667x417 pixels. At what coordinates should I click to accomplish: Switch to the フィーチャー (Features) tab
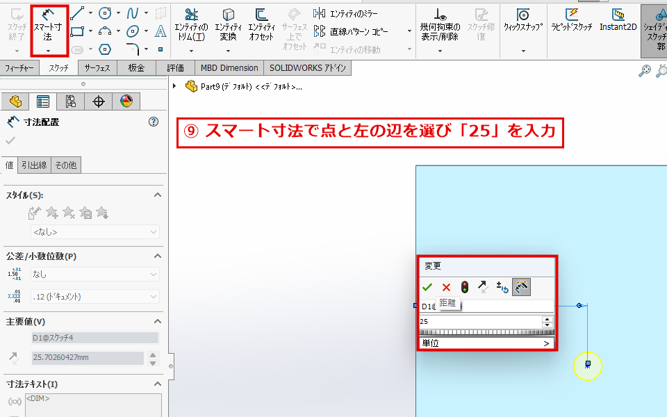click(19, 68)
